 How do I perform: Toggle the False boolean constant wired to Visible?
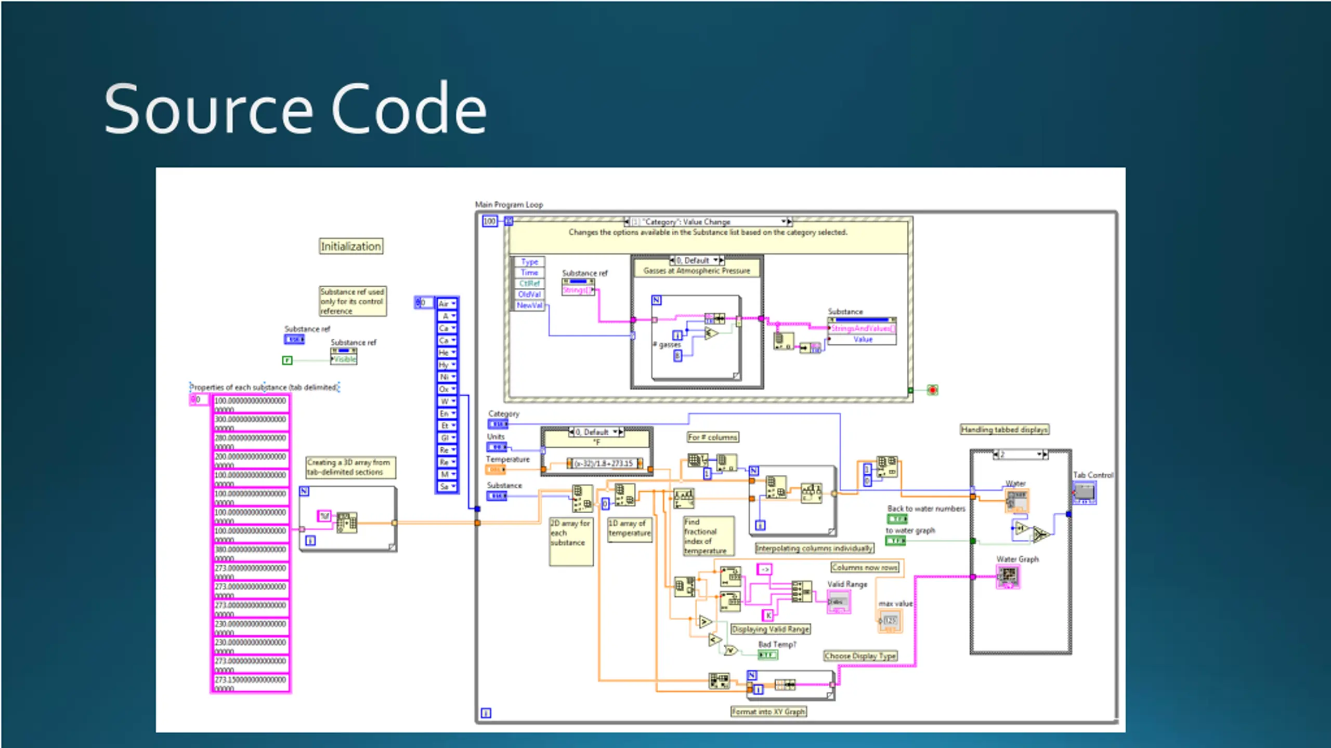point(287,360)
